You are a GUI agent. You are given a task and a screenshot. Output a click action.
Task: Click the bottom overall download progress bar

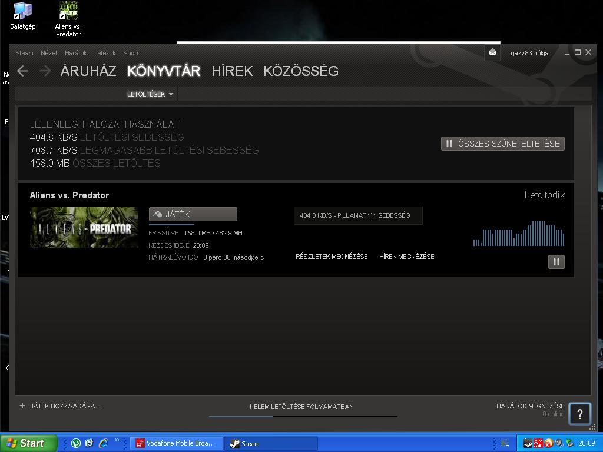coord(303,416)
